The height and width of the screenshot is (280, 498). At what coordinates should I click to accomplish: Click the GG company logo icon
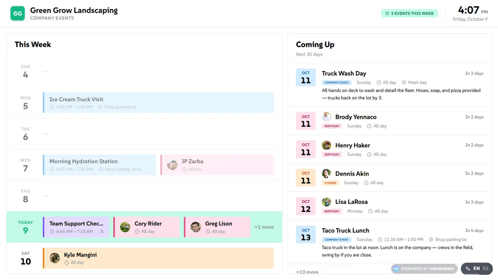(x=17, y=13)
